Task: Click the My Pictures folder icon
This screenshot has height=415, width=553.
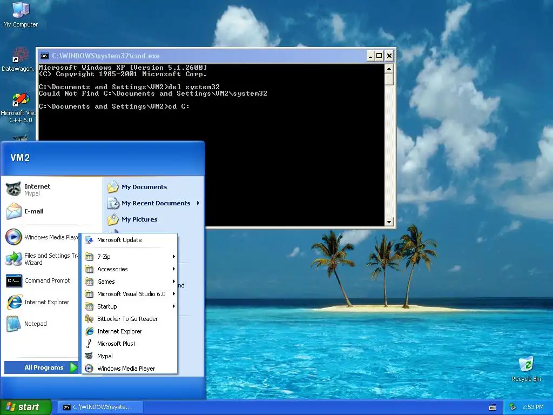Action: [113, 219]
